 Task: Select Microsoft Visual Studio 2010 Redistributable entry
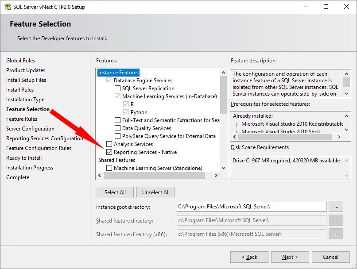click(292, 124)
